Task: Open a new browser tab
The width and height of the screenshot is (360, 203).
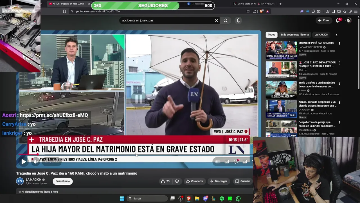Action: point(280,4)
